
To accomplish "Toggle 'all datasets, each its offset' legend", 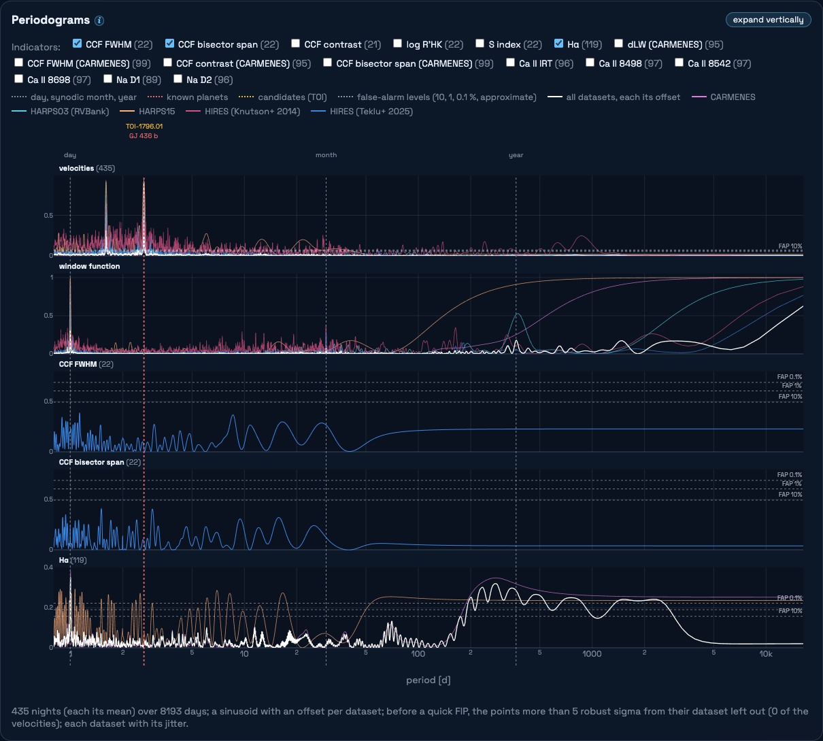I will pos(614,97).
